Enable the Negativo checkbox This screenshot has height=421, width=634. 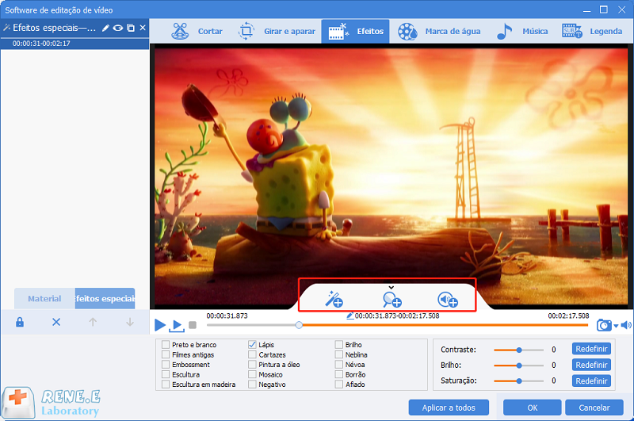(x=252, y=385)
